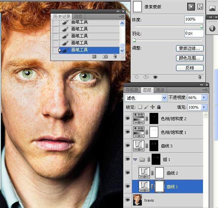The image size is (218, 208).
Task: Select 曲线 2 curves adjustment thumbnail
Action: coord(144,173)
